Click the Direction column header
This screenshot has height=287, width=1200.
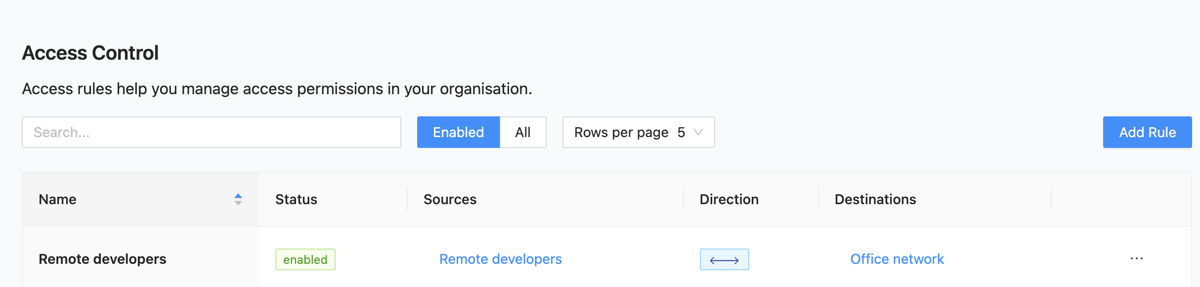pyautogui.click(x=729, y=199)
